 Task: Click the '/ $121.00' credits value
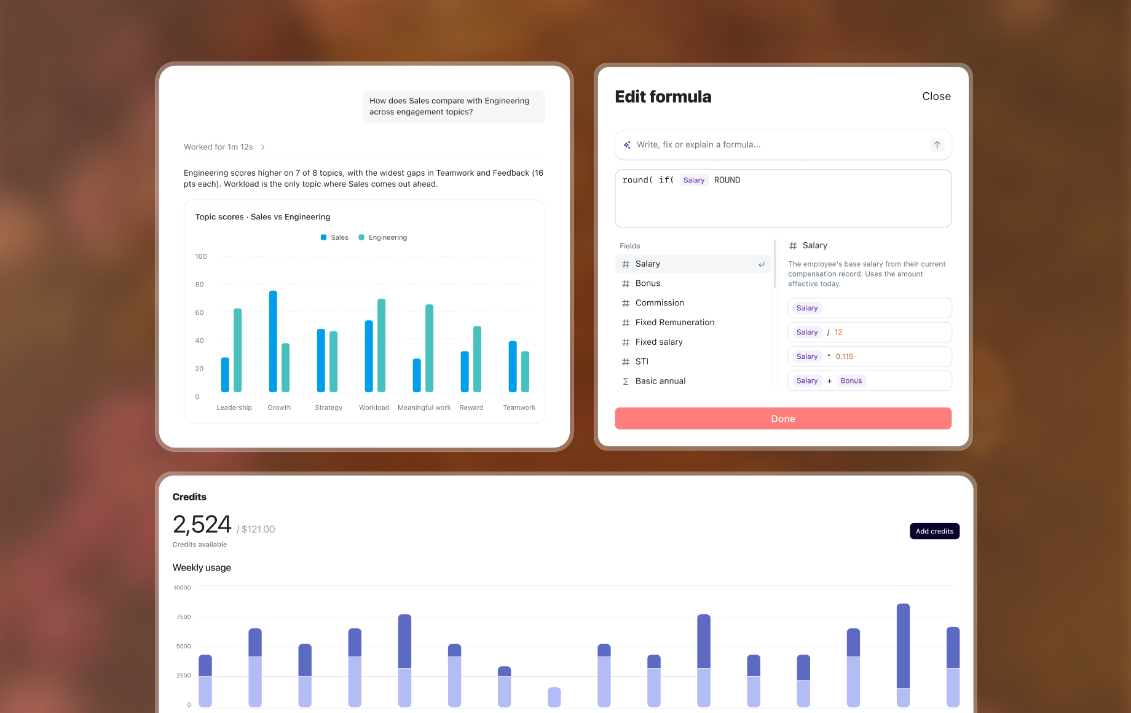point(256,529)
